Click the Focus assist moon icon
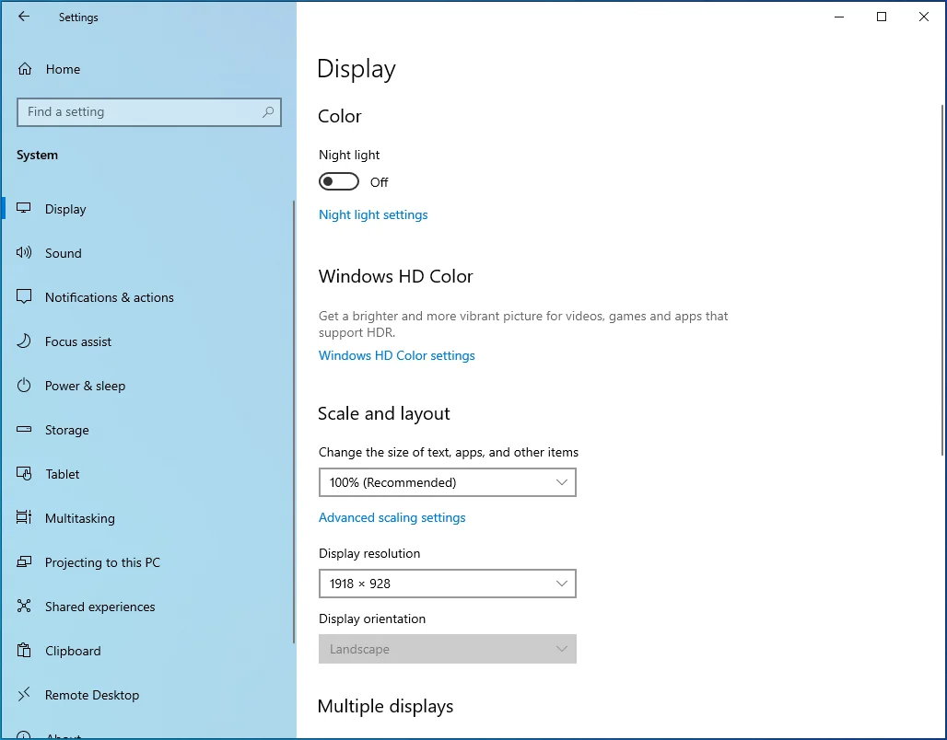Image resolution: width=947 pixels, height=740 pixels. point(24,341)
